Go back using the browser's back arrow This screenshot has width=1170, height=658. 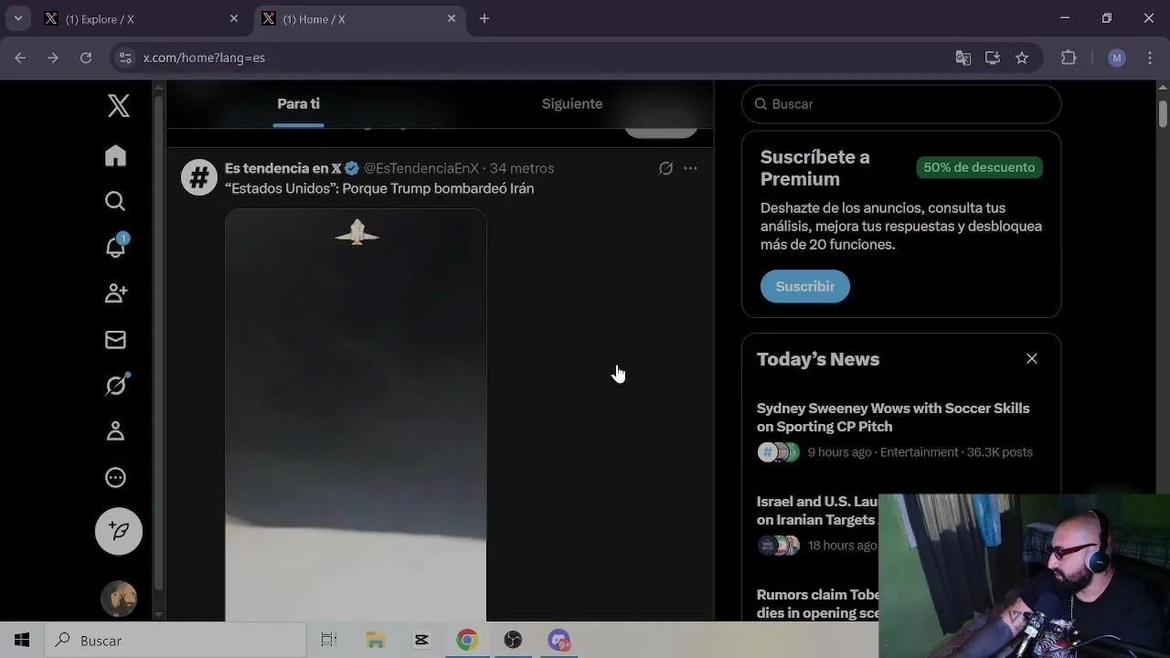click(20, 58)
